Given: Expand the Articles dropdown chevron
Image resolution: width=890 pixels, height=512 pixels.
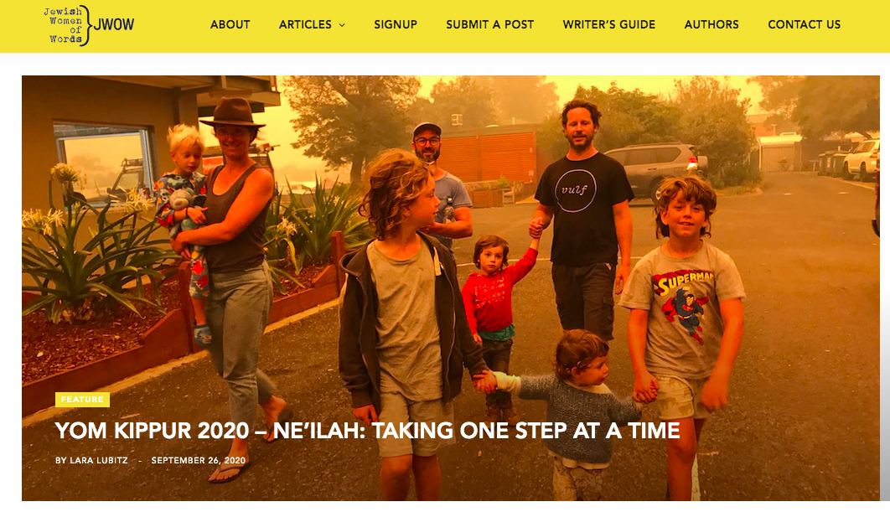Looking at the screenshot, I should tap(342, 25).
